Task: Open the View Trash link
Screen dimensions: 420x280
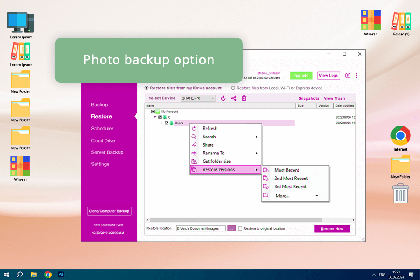Action: tap(334, 98)
